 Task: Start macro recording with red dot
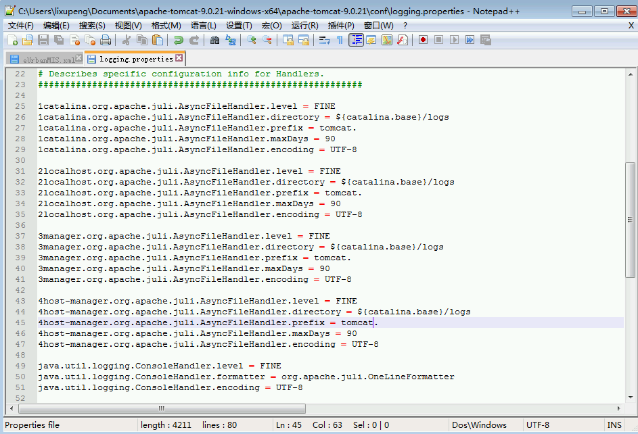pyautogui.click(x=423, y=40)
